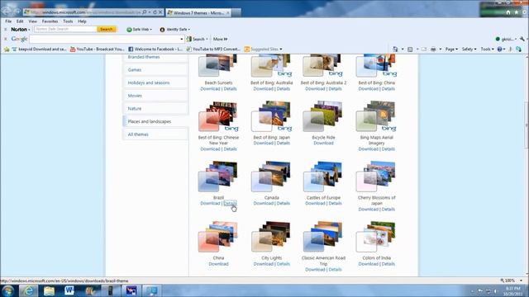Select Nature theme category
Viewport: 529px width, 297px height.
tap(156, 108)
